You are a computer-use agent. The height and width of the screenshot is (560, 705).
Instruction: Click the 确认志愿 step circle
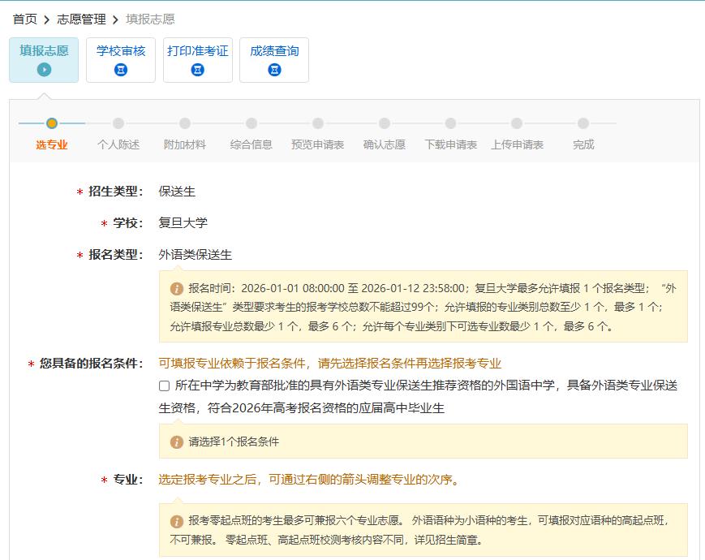pyautogui.click(x=383, y=124)
